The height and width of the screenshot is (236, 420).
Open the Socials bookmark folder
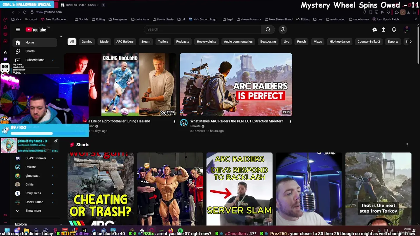[x=81, y=19]
